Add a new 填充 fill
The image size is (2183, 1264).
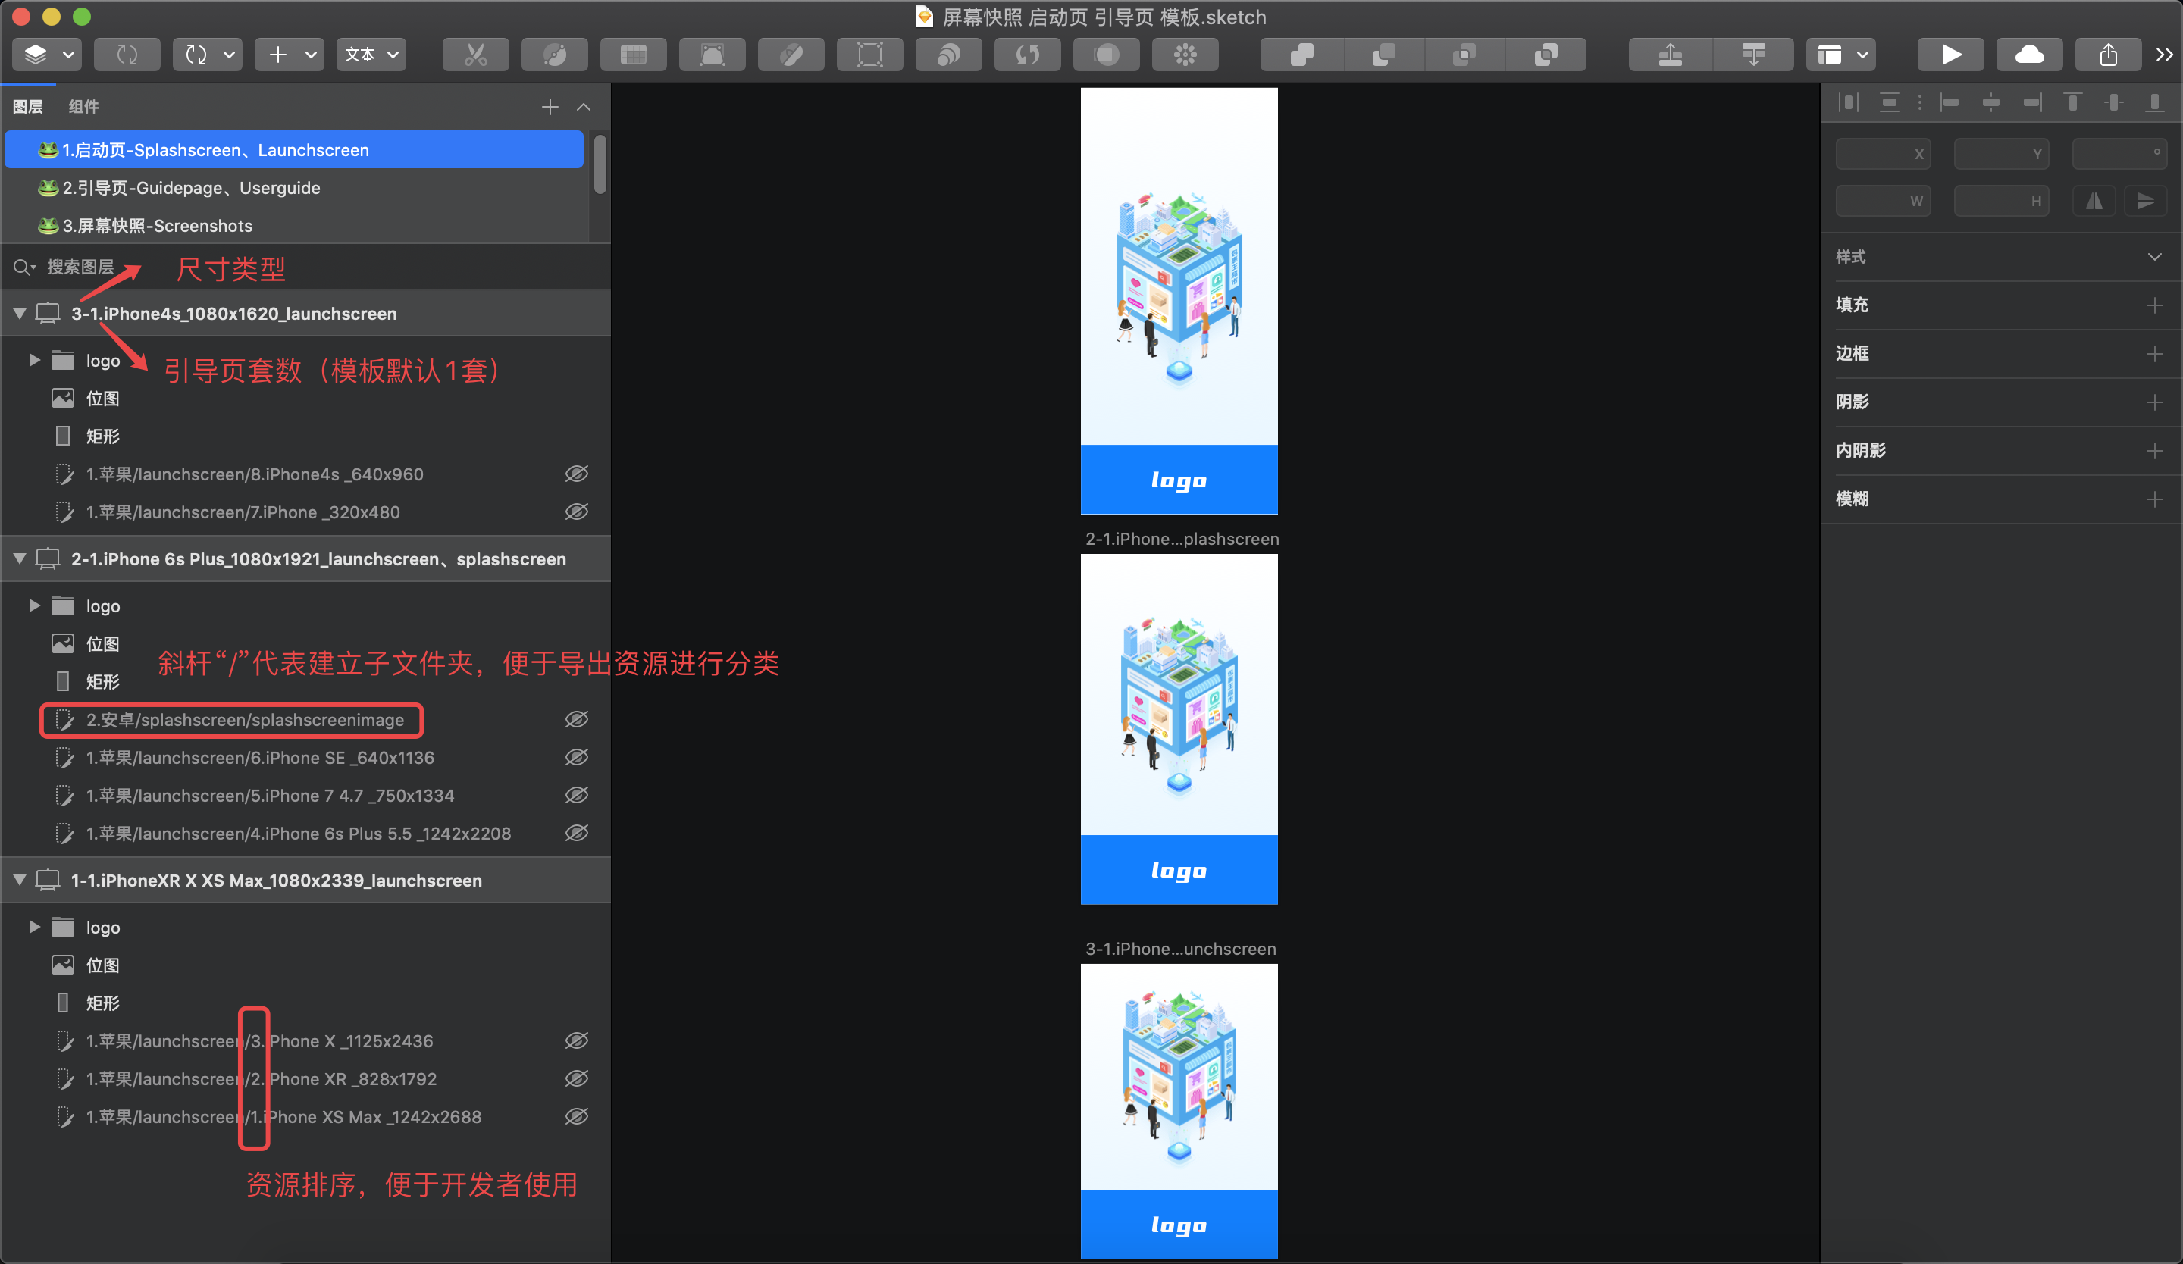[2153, 305]
